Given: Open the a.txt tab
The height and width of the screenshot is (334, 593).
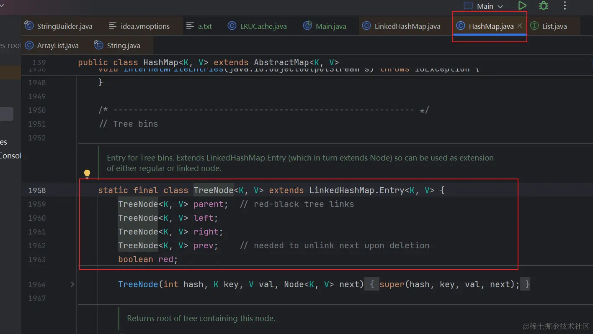Looking at the screenshot, I should click(x=199, y=26).
